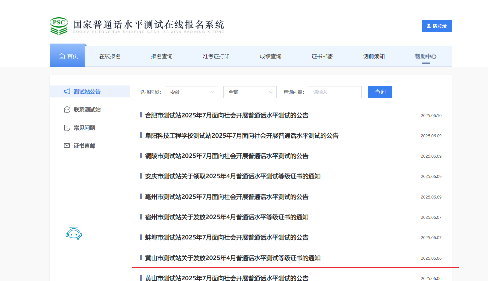Click date 2025.06.07 on 宿州市 row
This screenshot has height=281, width=488.
431,217
